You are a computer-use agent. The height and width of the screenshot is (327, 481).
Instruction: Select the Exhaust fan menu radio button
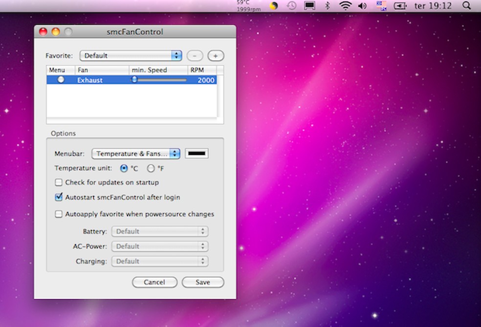coord(61,80)
